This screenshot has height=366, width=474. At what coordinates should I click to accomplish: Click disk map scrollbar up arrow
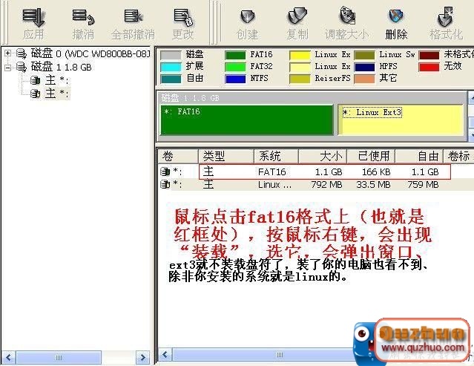pyautogui.click(x=471, y=98)
